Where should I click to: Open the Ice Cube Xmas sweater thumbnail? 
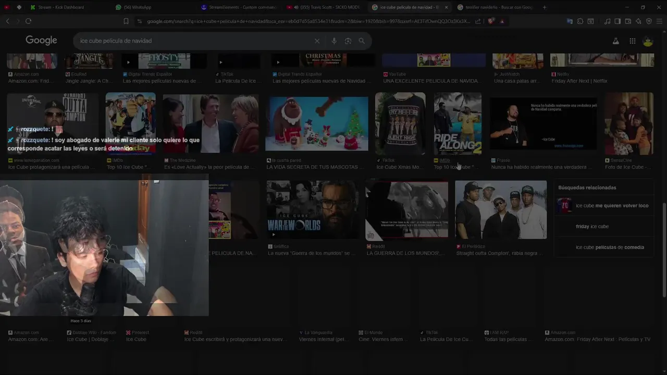pos(400,123)
